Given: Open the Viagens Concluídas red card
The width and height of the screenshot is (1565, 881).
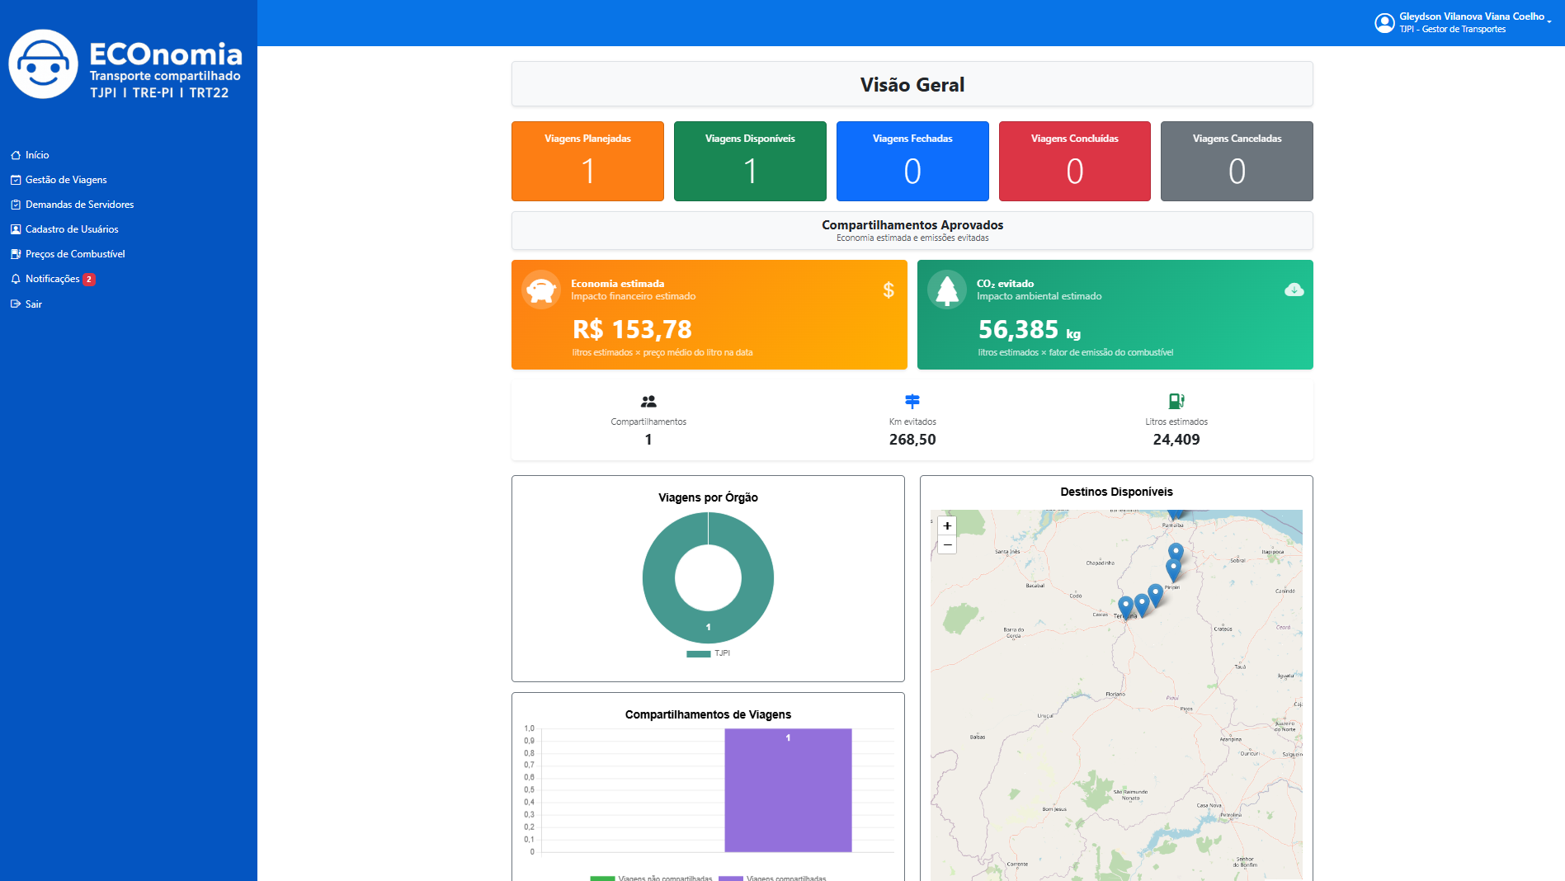Looking at the screenshot, I should pos(1075,161).
